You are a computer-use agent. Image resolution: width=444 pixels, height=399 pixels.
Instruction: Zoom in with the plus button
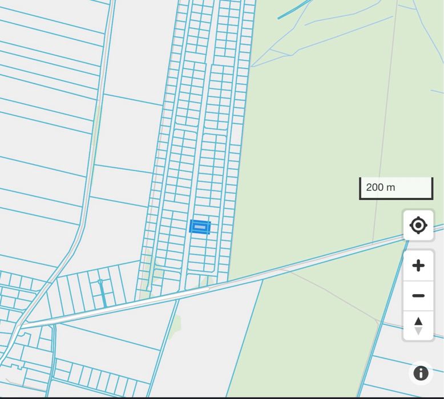coord(418,266)
